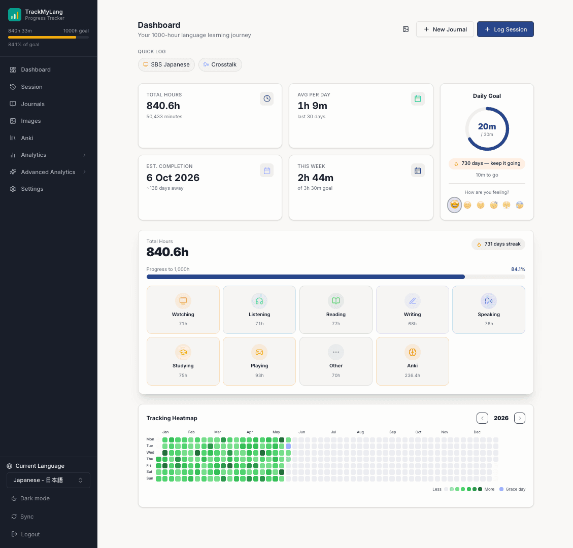This screenshot has width=573, height=548.
Task: Click the 730 days keep it going badge
Action: click(487, 163)
